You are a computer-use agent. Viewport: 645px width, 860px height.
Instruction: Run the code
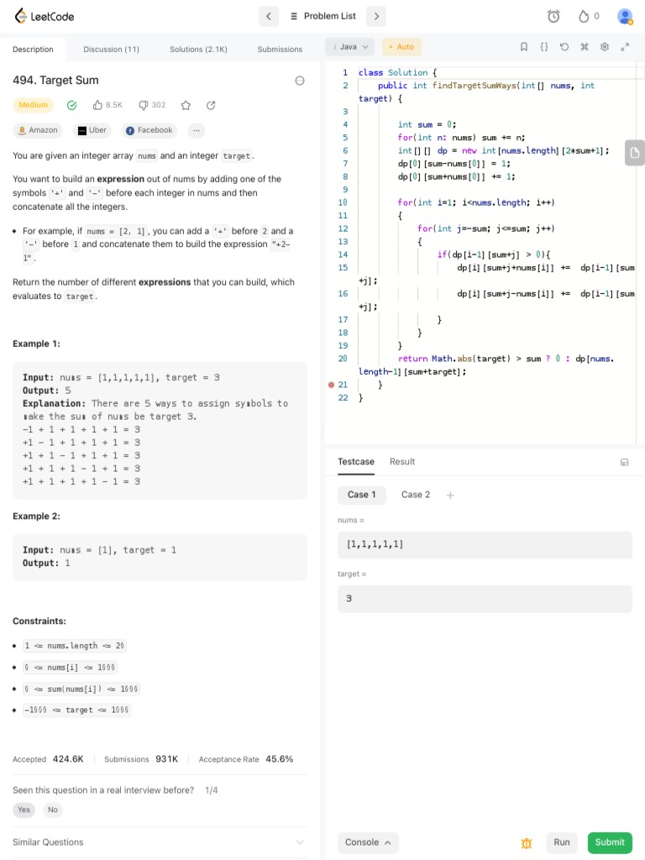tap(562, 842)
